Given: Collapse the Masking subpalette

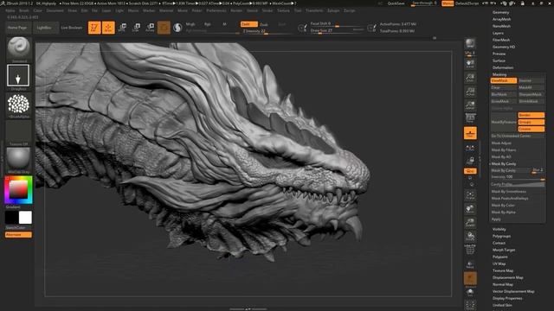Looking at the screenshot, I should [x=499, y=74].
